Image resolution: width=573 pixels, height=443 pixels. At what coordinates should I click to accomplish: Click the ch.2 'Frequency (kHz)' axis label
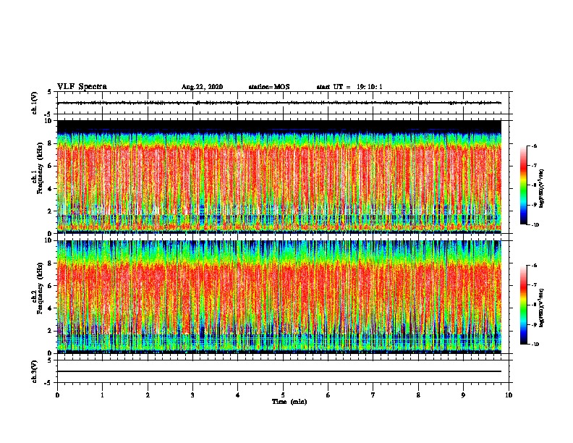[x=40, y=288]
